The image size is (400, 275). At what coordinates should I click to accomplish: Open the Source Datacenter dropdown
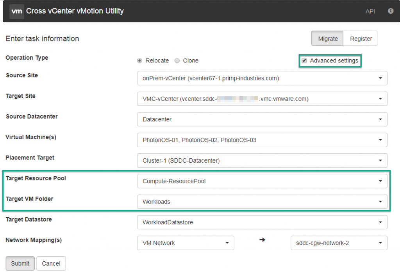point(380,119)
